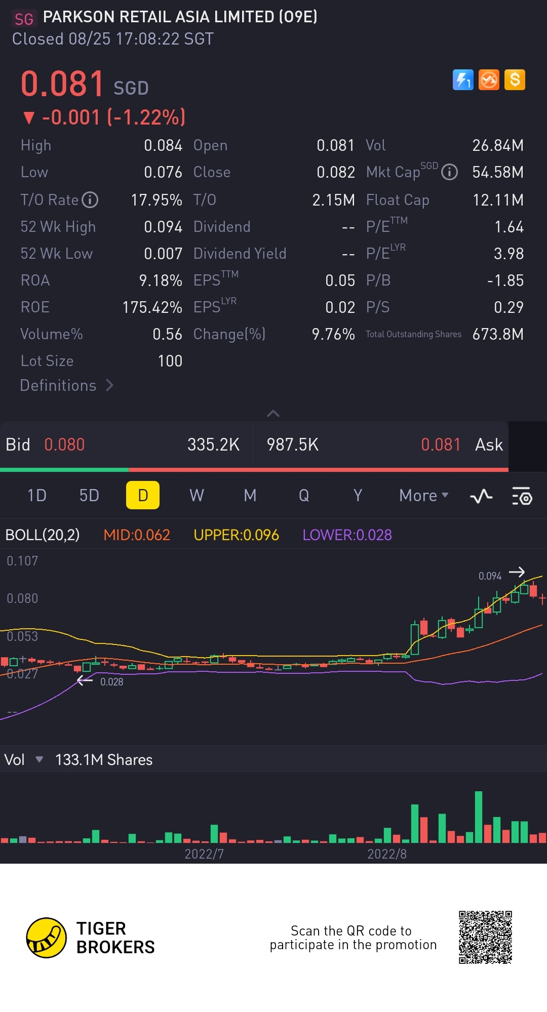
Task: Tap the 0.094 high marker on chart
Action: [x=490, y=576]
